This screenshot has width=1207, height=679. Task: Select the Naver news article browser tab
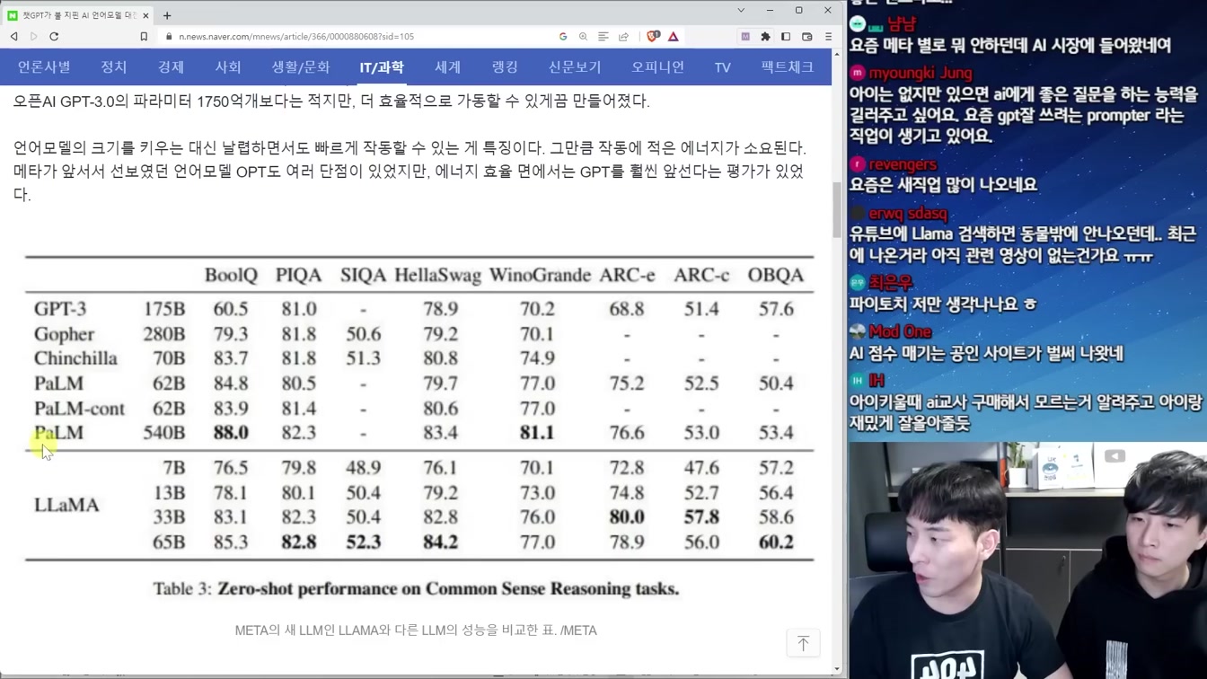pyautogui.click(x=78, y=15)
